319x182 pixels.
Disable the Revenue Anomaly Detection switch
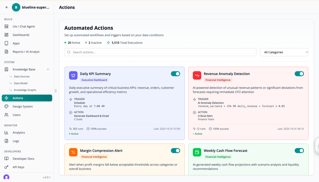coord(299,74)
